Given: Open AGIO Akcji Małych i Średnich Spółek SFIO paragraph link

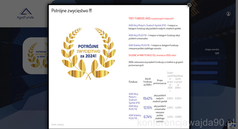Looking at the screenshot, I should tap(147, 25).
